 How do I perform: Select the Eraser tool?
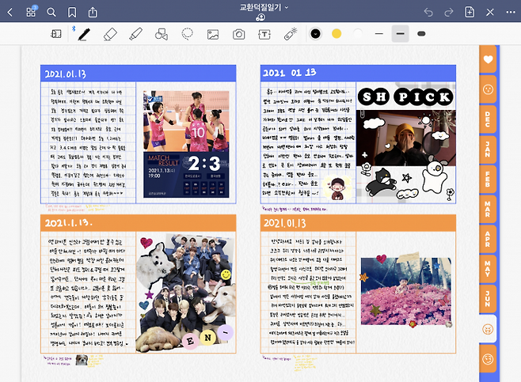tap(109, 34)
